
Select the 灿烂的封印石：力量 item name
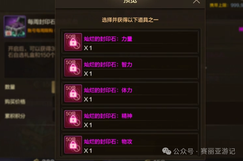click(x=108, y=39)
